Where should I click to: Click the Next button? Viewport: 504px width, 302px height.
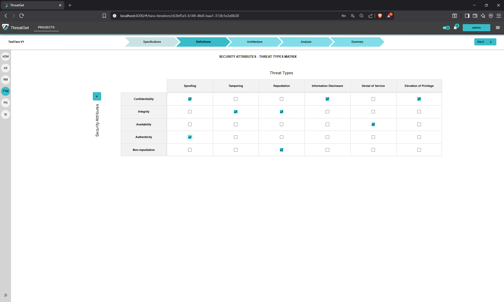point(485,42)
